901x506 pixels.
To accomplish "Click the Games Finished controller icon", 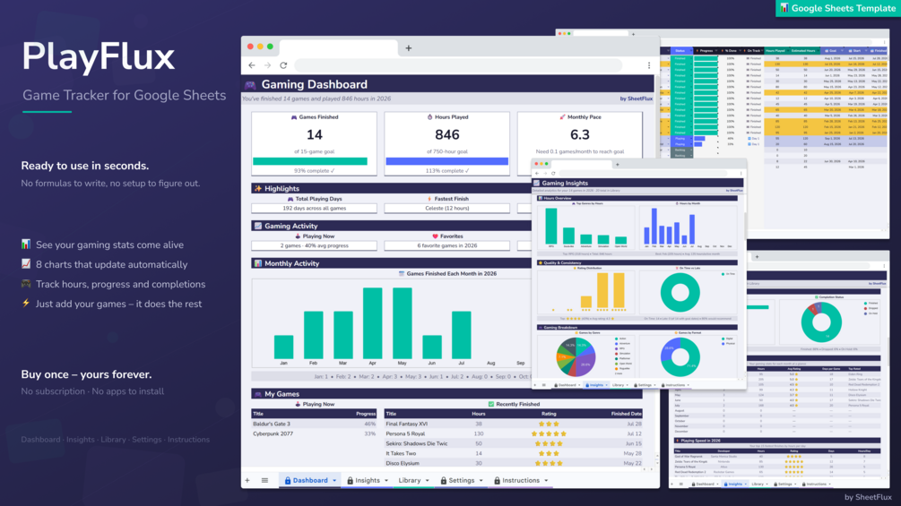I will [294, 117].
